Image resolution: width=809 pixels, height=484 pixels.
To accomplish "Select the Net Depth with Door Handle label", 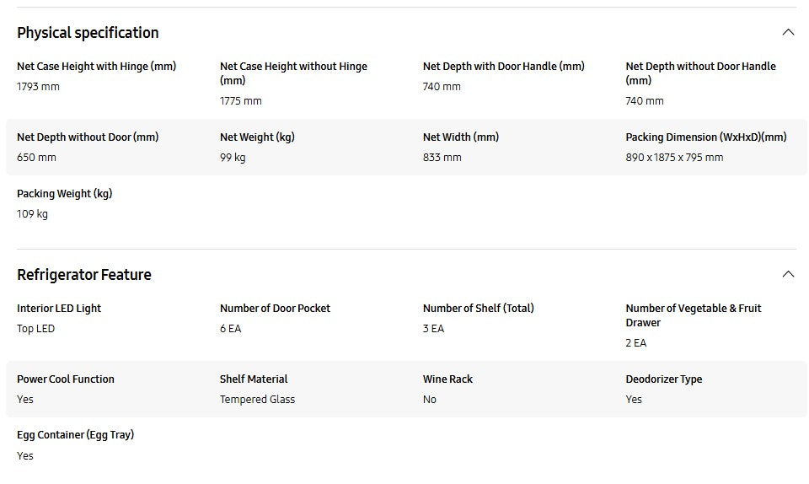I will (503, 67).
